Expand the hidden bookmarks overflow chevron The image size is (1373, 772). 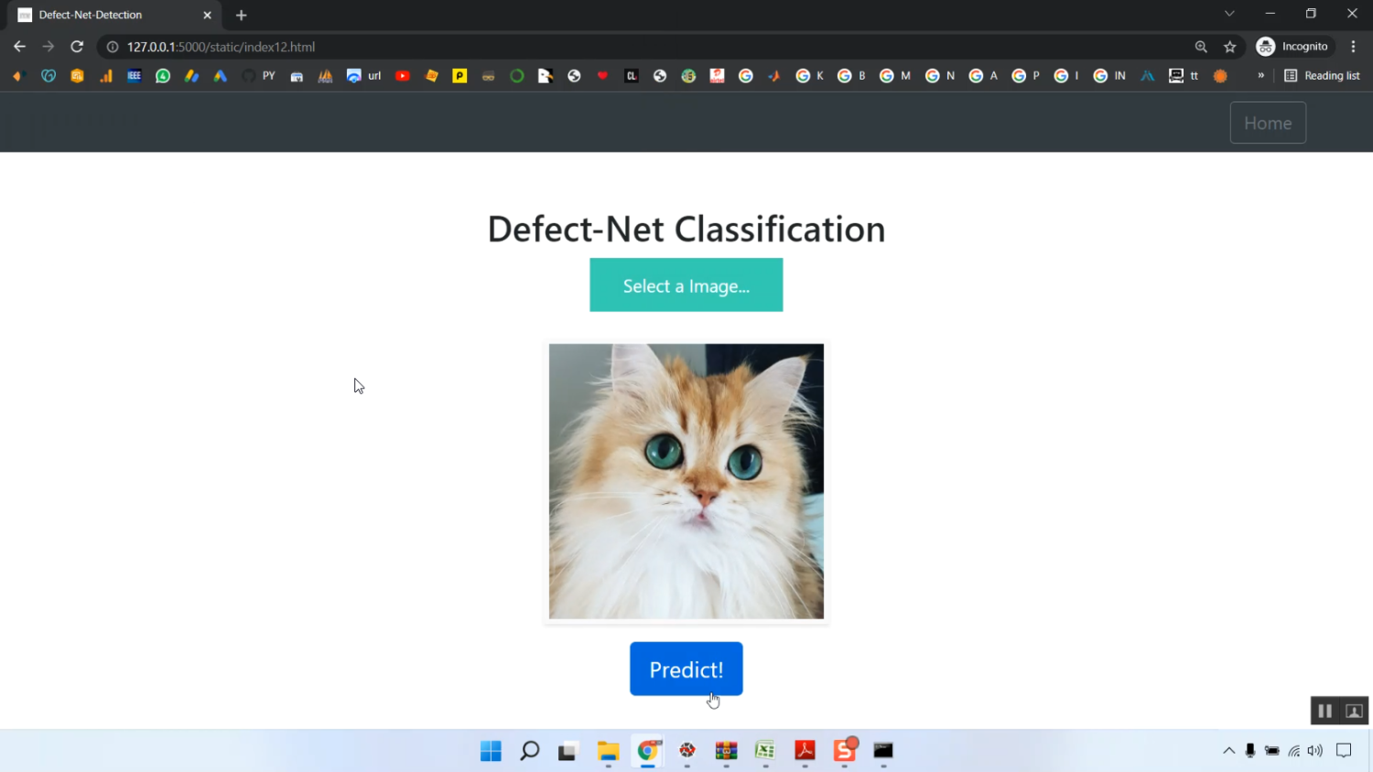tap(1261, 76)
